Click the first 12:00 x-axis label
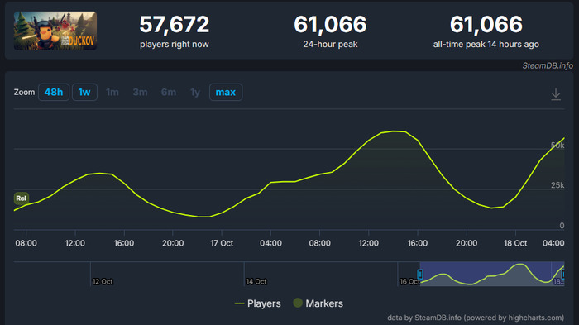579x325 pixels. [x=75, y=243]
